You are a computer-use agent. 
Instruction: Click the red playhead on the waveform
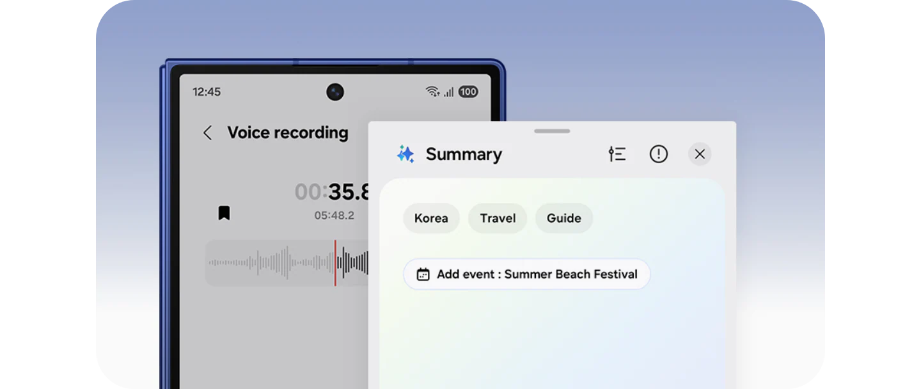point(335,262)
